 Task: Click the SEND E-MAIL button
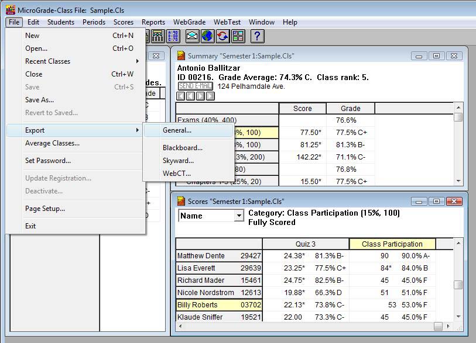196,86
